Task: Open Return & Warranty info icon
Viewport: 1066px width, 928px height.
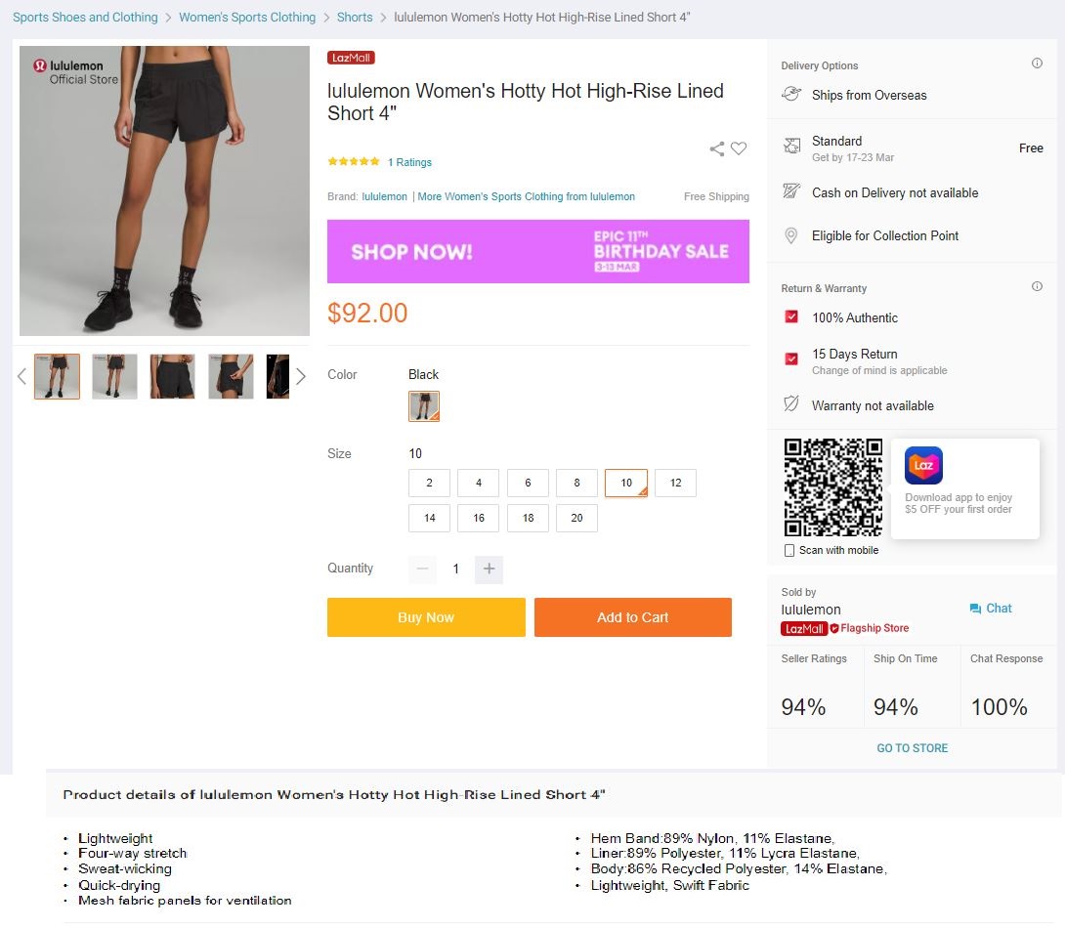Action: point(1037,286)
